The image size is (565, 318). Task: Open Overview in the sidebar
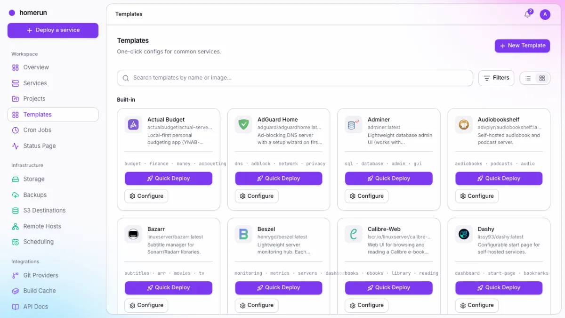coord(53,67)
